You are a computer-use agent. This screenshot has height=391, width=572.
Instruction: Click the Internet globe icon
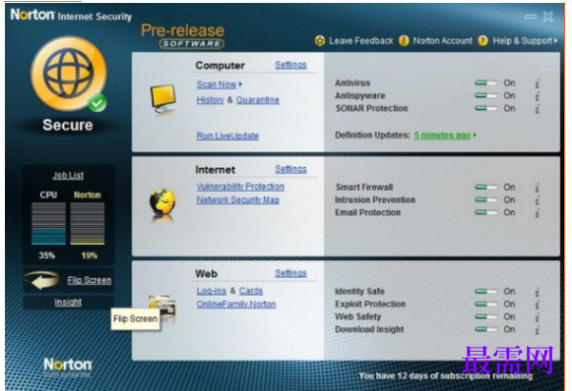(x=162, y=204)
